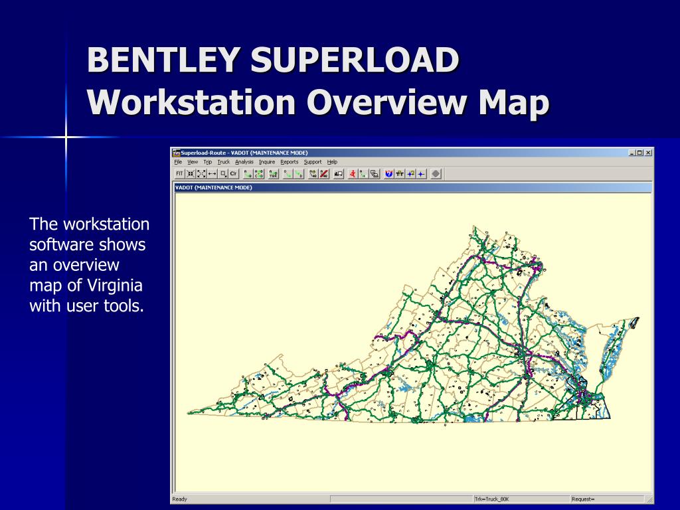Viewport: 680px width, 510px height.
Task: Click the 'Ready' status bar text
Action: point(179,499)
